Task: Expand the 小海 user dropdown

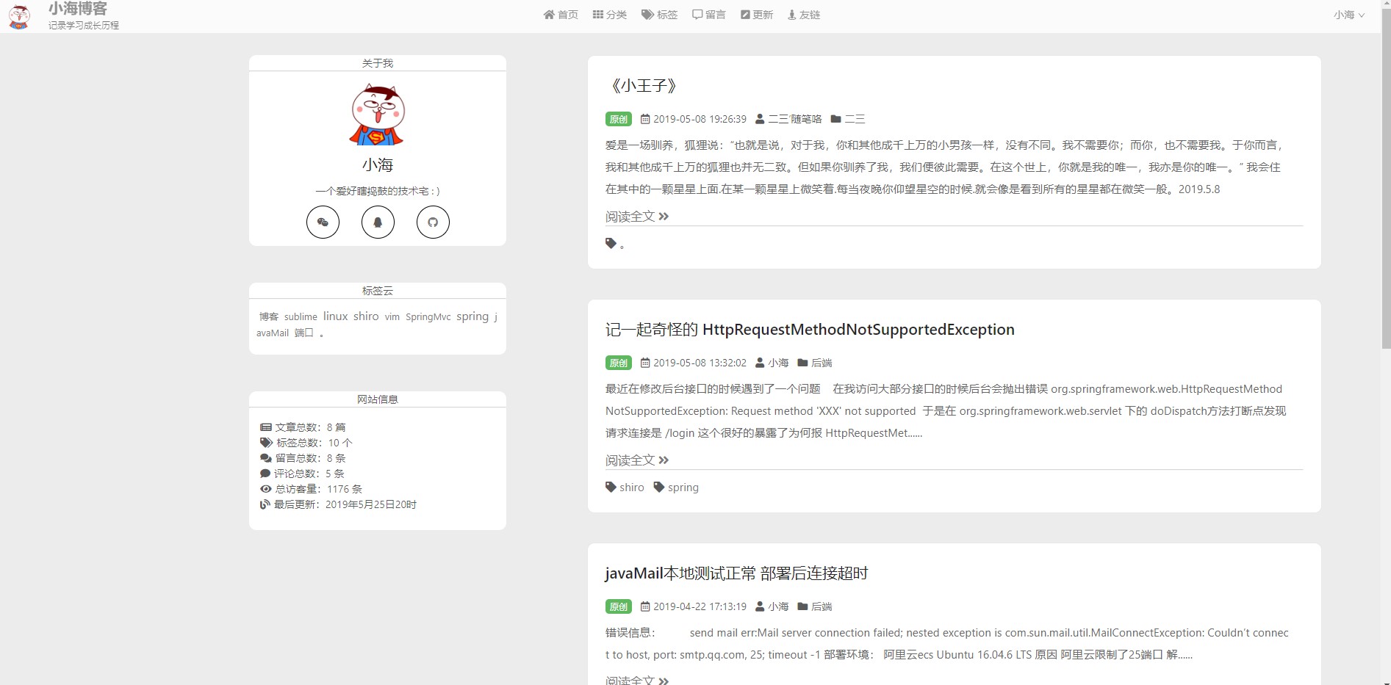Action: pos(1348,15)
